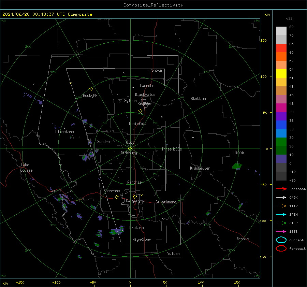Click the cyan current ellipse symbol
The height and width of the screenshot is (287, 307).
tap(281, 240)
